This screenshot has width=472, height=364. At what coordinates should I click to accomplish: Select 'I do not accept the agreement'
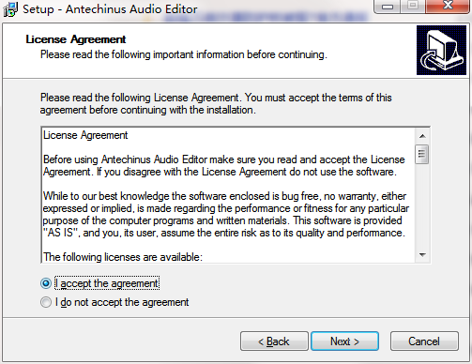pyautogui.click(x=46, y=302)
